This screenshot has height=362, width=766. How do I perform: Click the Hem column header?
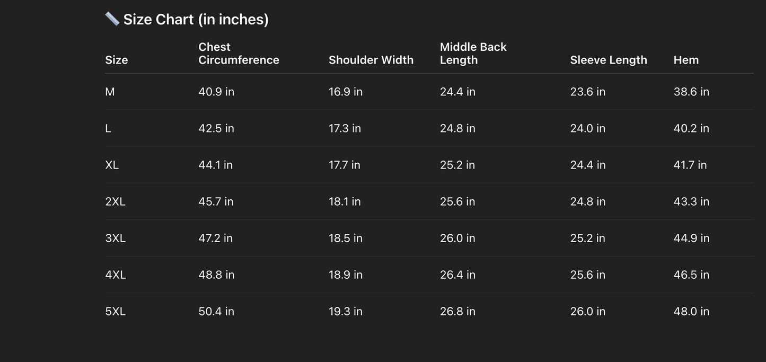click(x=686, y=60)
